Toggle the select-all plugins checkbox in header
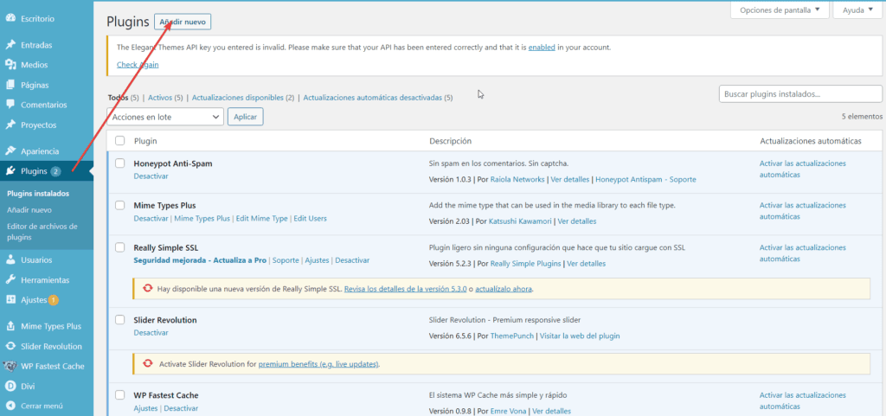 pos(119,141)
